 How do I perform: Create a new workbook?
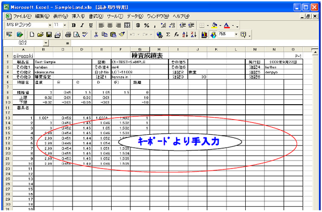(x=32, y=34)
